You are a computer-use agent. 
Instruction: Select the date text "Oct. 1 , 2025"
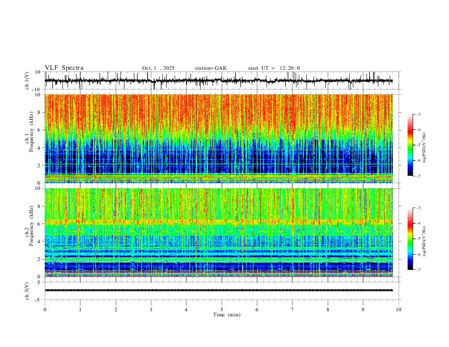pos(158,68)
